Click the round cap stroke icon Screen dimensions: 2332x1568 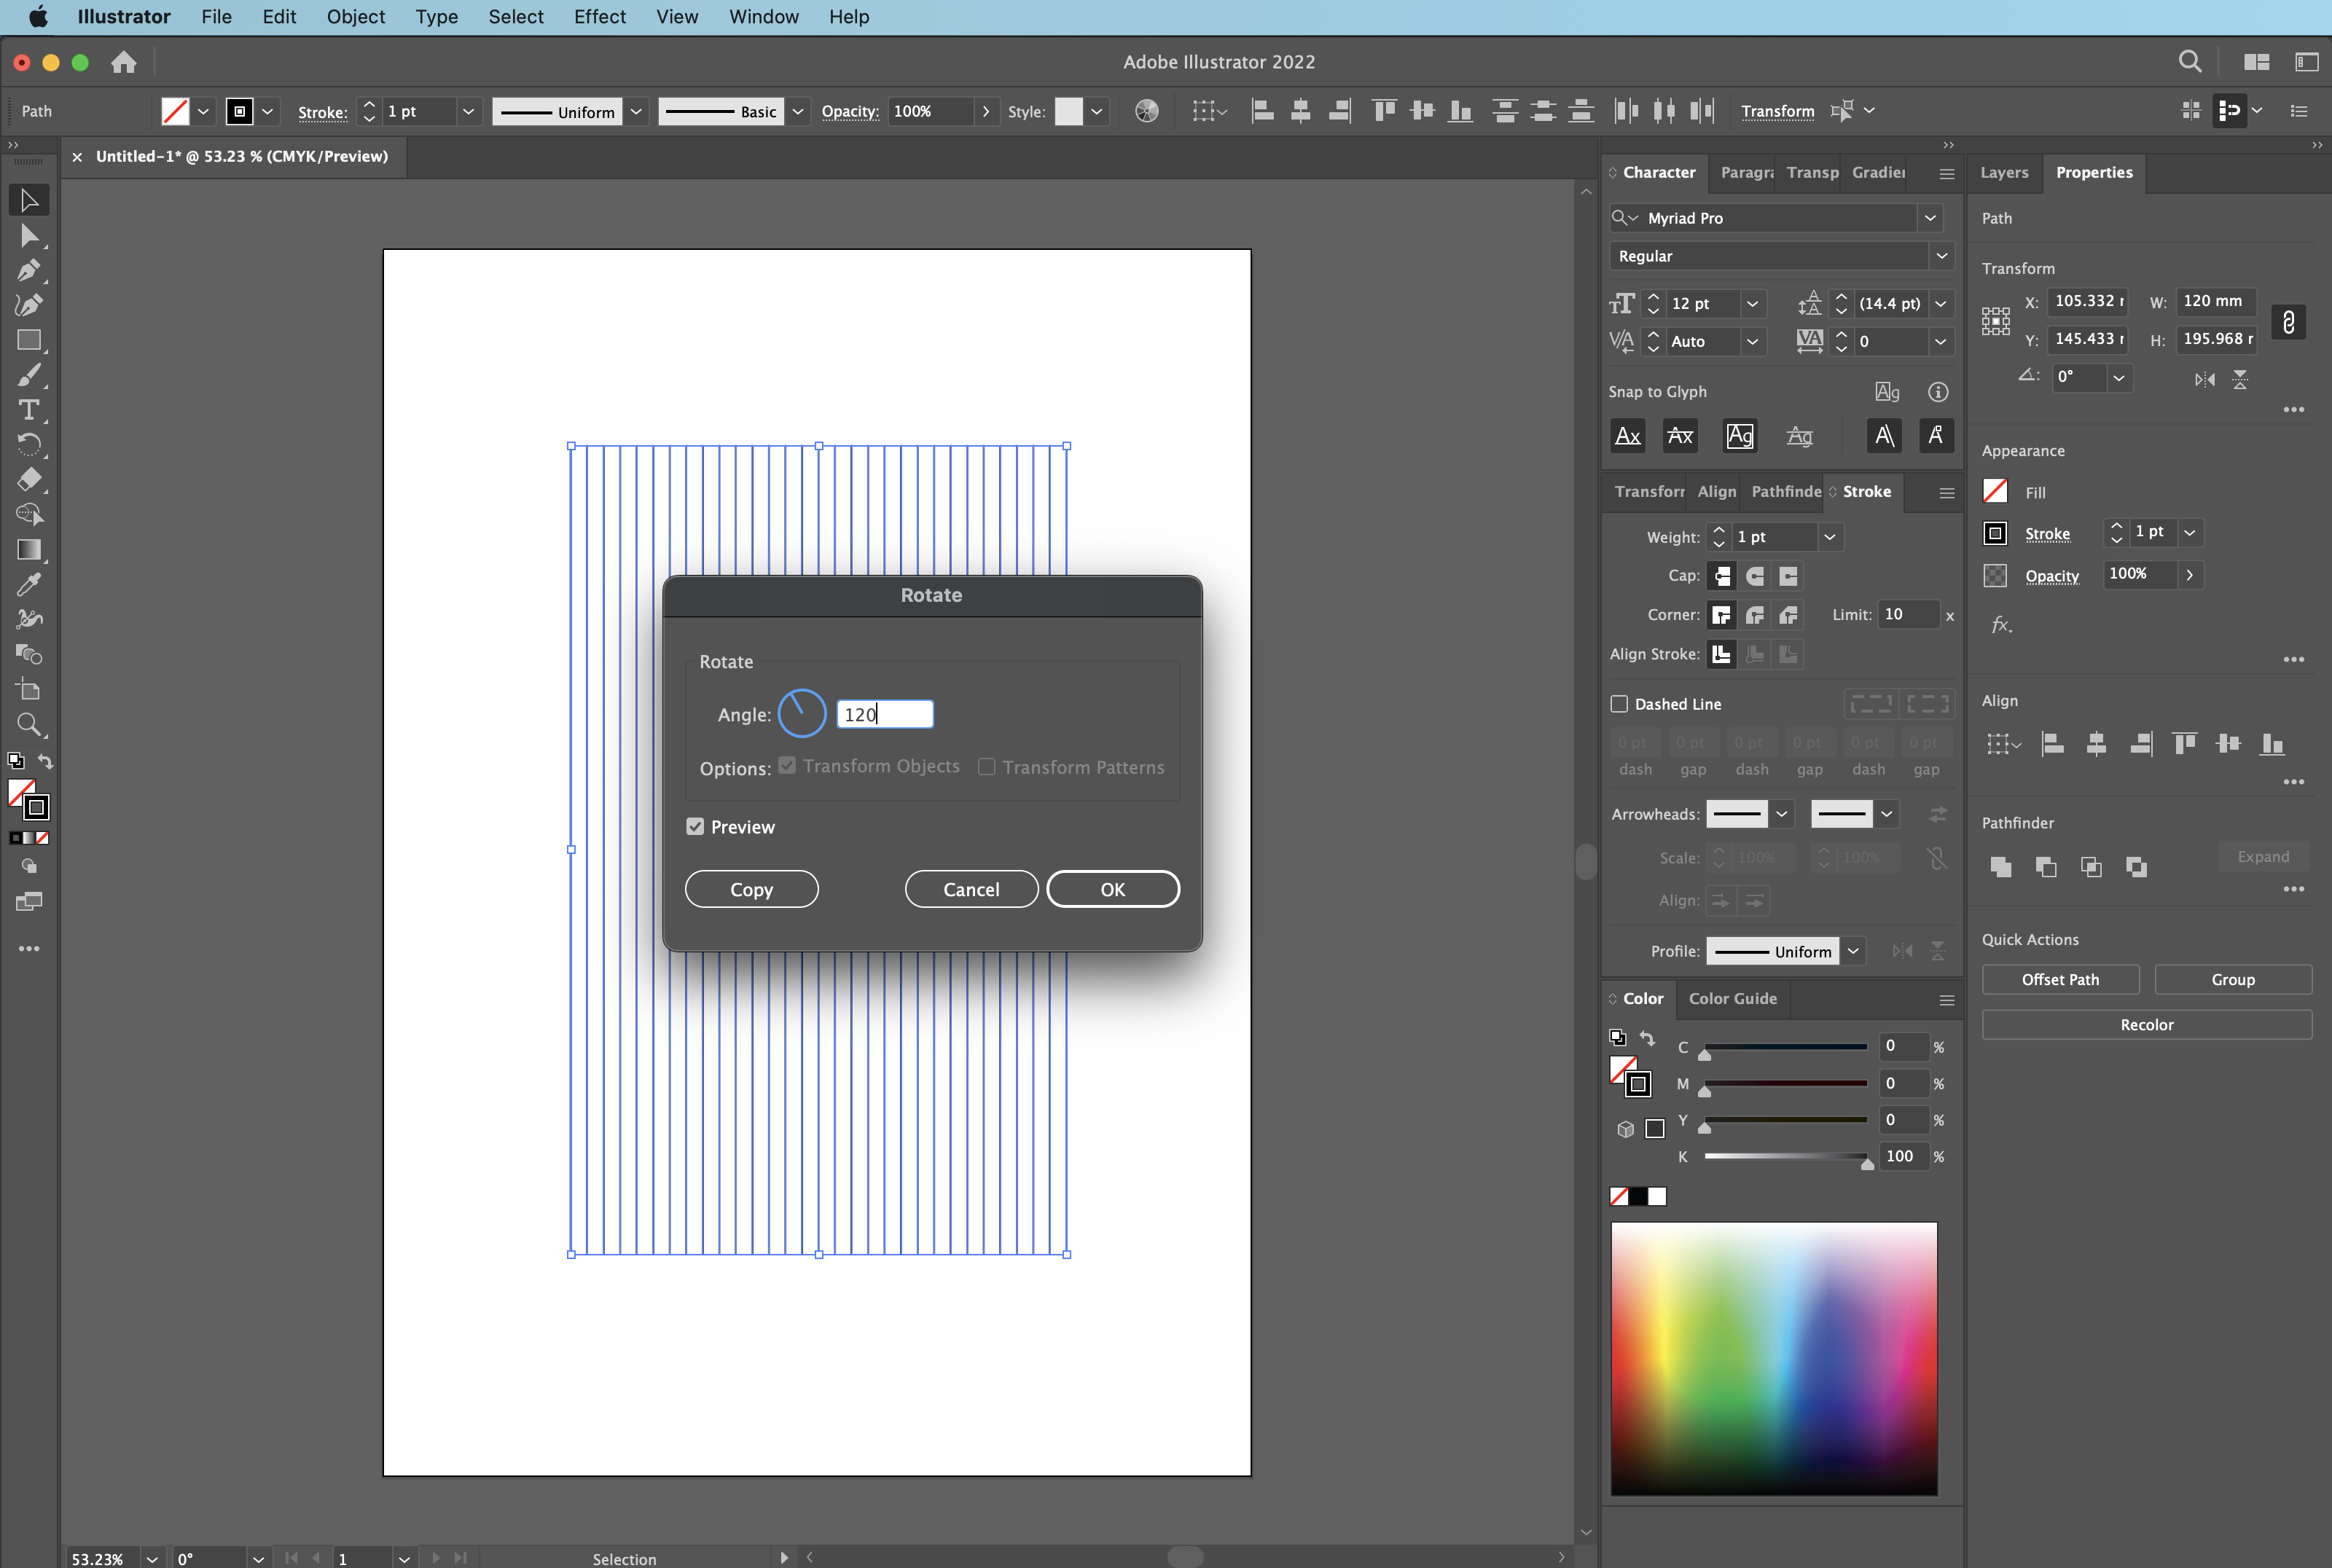pos(1755,576)
